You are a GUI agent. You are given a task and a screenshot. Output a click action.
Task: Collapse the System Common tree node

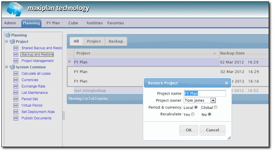coord(6,67)
